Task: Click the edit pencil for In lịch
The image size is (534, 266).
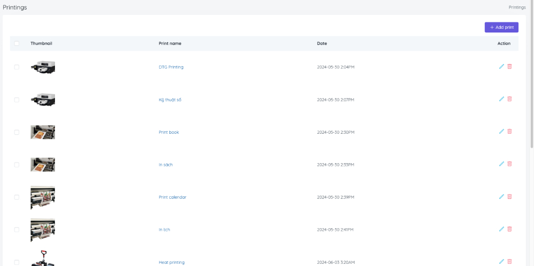Action: [501, 229]
